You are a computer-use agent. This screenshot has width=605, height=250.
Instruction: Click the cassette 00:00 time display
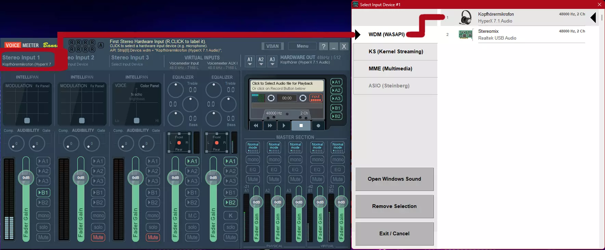(287, 98)
